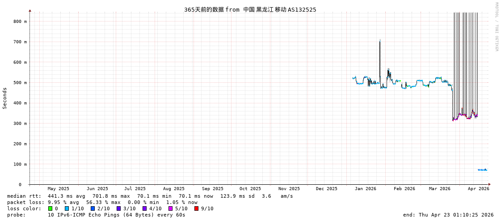The width and height of the screenshot is (501, 221).
Task: Click the graph title mentioning AS132525
Action: [x=250, y=9]
